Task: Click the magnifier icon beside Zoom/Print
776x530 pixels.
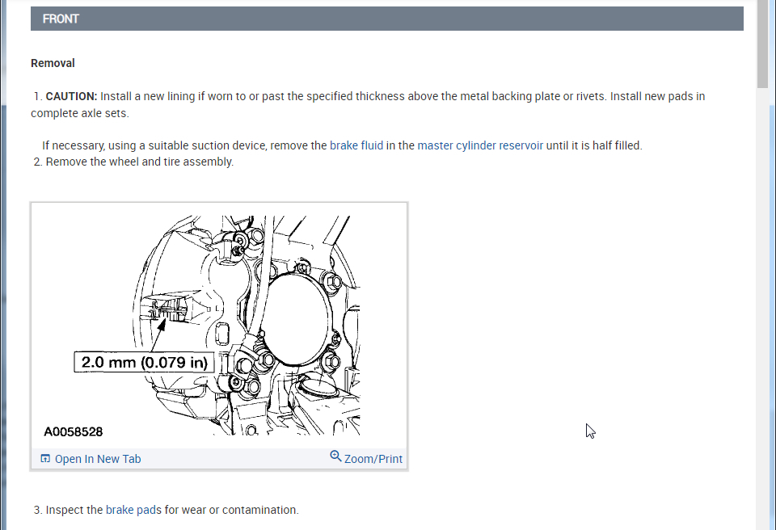Action: tap(335, 456)
